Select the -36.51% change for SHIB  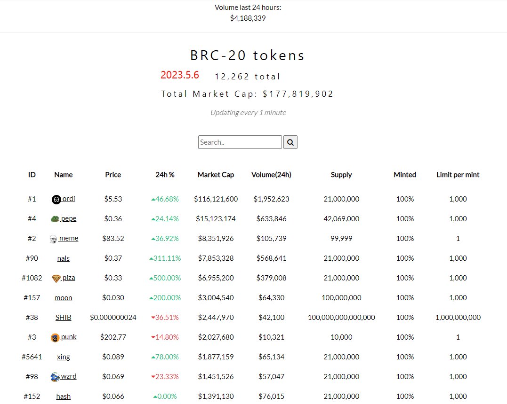[165, 317]
